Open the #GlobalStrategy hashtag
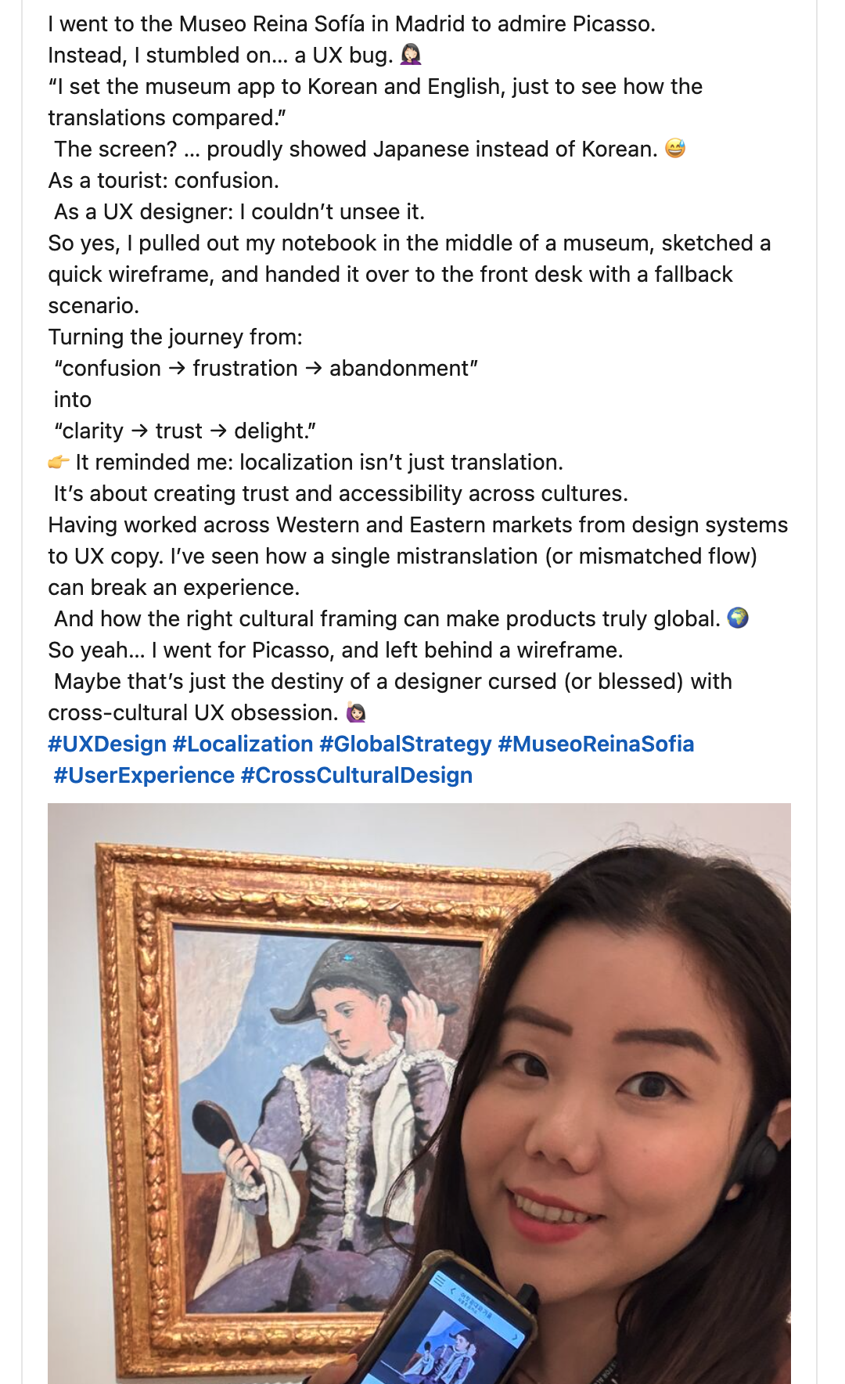Image resolution: width=845 pixels, height=1384 pixels. (x=405, y=744)
